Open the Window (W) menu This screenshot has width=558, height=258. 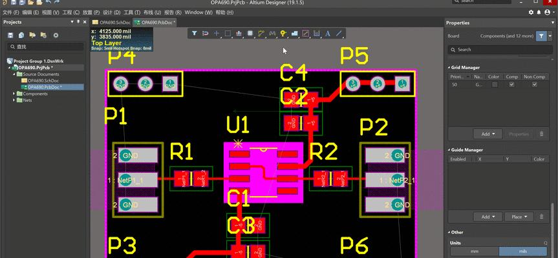click(x=199, y=12)
